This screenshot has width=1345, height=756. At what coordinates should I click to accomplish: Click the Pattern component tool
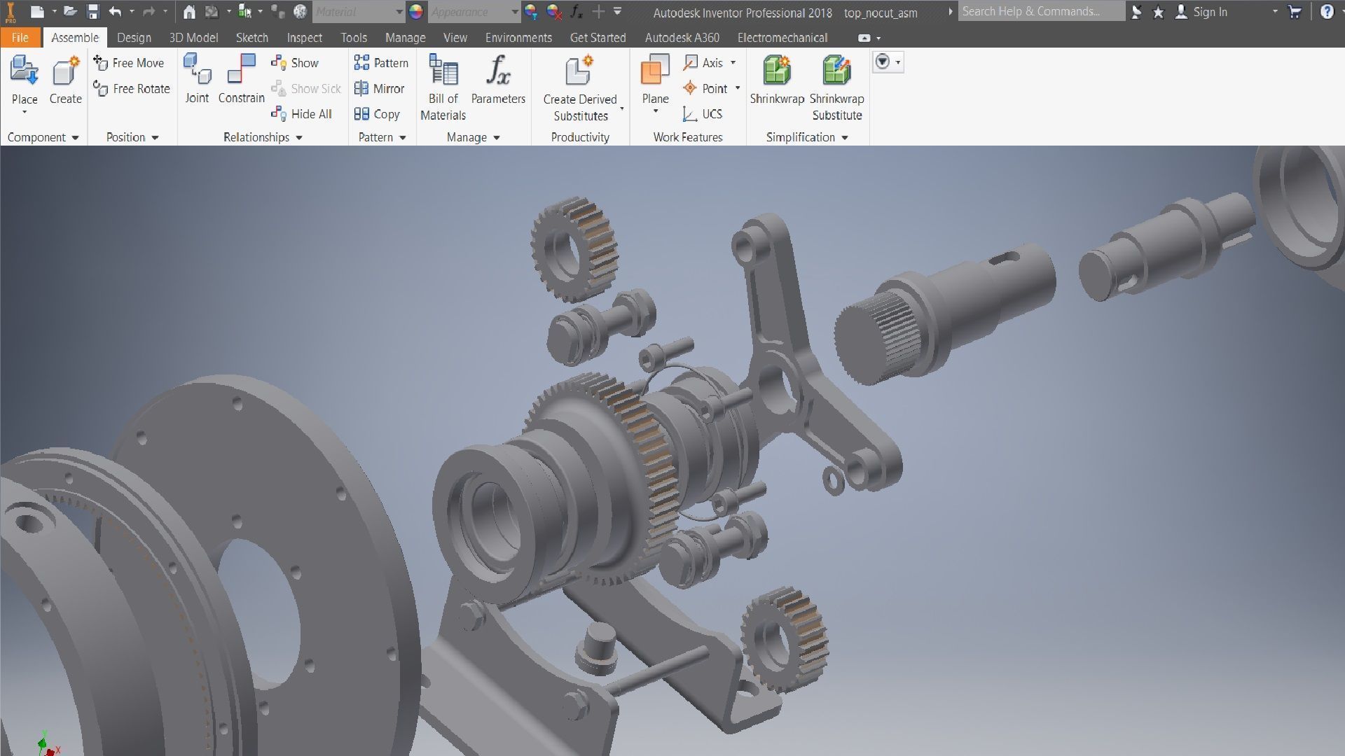381,63
